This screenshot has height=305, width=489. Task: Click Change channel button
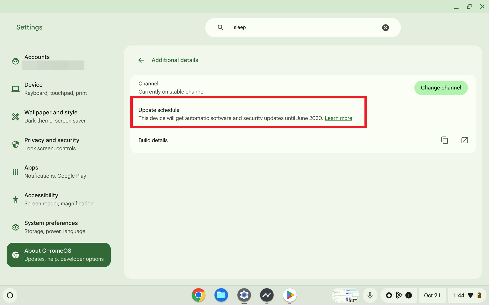[441, 87]
